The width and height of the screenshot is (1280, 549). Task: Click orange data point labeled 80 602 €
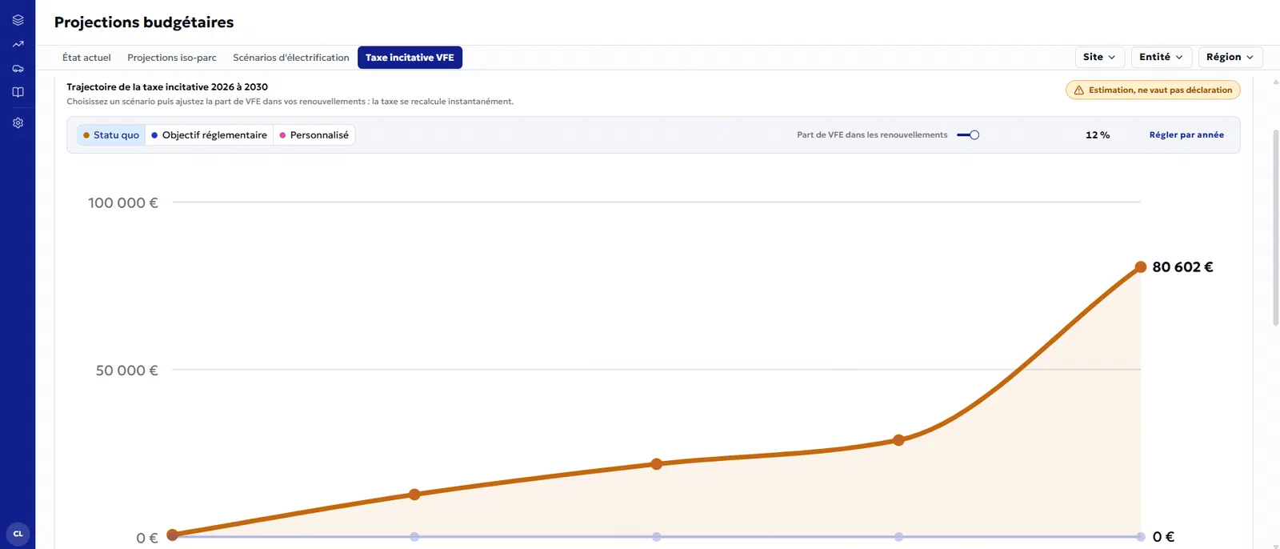1141,267
